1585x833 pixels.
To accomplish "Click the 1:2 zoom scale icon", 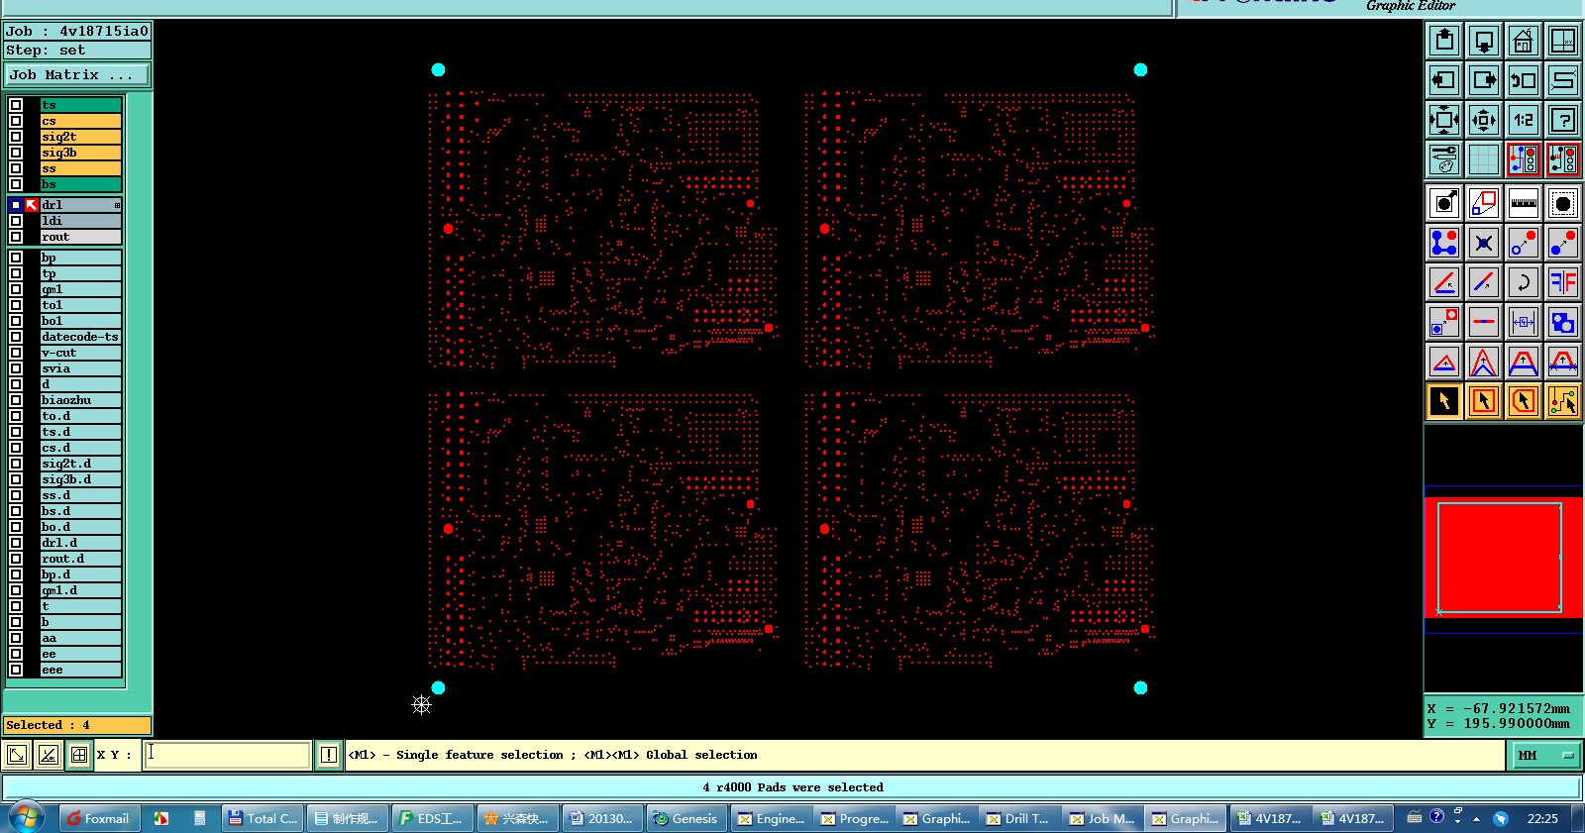I will click(x=1524, y=120).
